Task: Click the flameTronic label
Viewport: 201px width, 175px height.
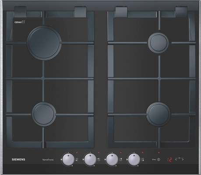Action: click(48, 160)
